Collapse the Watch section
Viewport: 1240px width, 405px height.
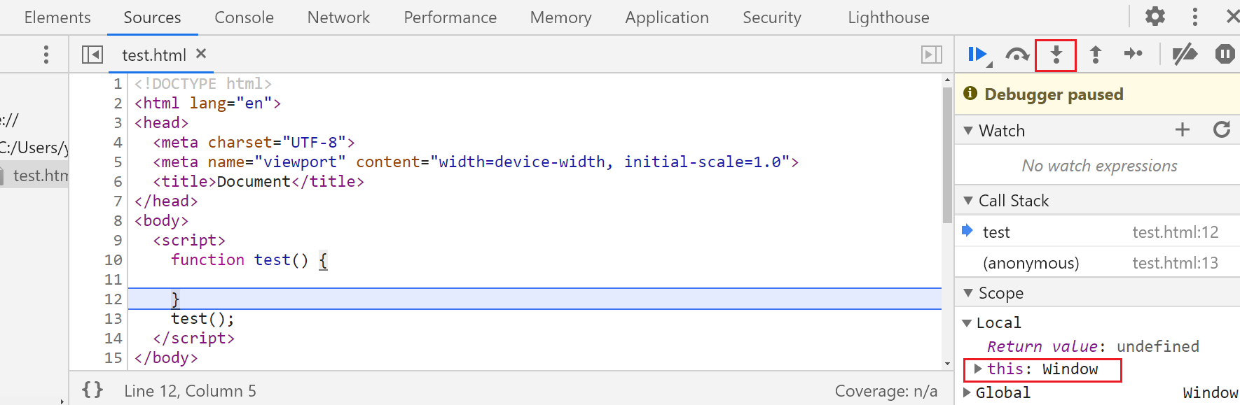tap(968, 131)
